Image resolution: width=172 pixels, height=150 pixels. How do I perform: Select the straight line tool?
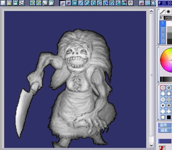[81, 3]
